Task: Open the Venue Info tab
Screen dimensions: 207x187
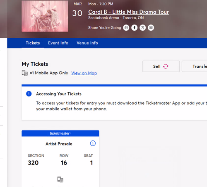Action: 87,43
